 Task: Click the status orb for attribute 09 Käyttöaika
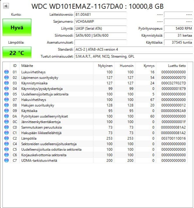coord(6,111)
